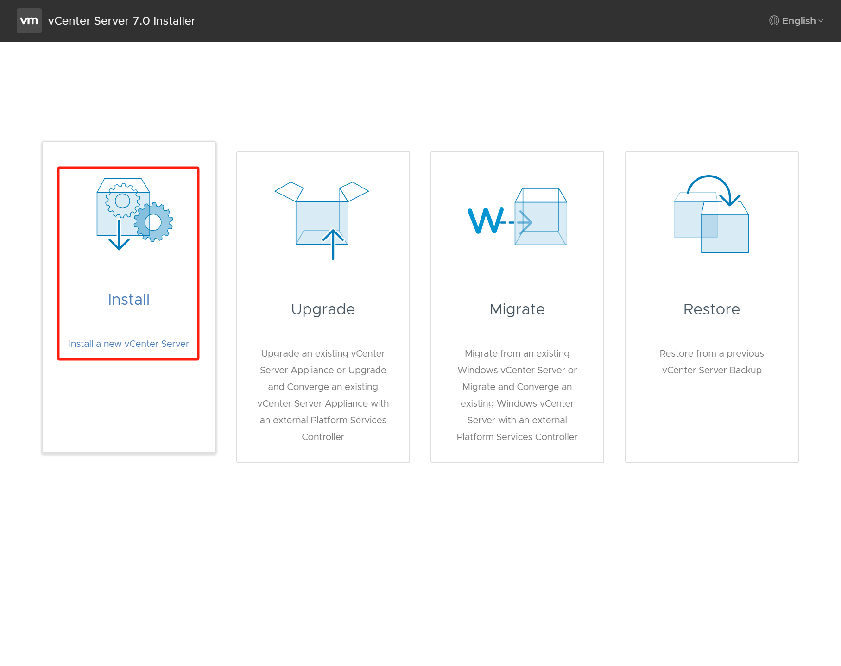Select the Restore heading

(x=712, y=309)
